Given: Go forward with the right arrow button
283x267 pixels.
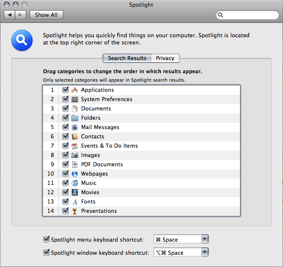Looking at the screenshot, I should pos(21,15).
